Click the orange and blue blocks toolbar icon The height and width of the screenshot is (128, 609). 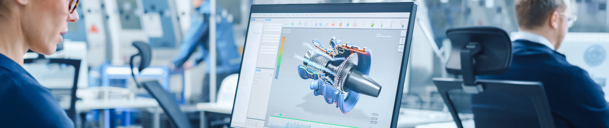click(402, 26)
